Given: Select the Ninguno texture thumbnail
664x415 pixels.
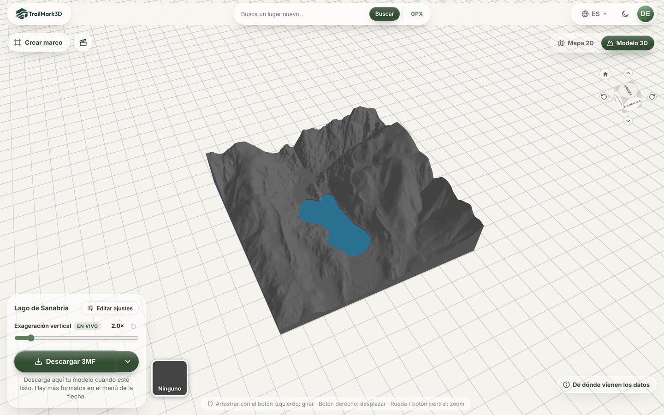Looking at the screenshot, I should [170, 378].
